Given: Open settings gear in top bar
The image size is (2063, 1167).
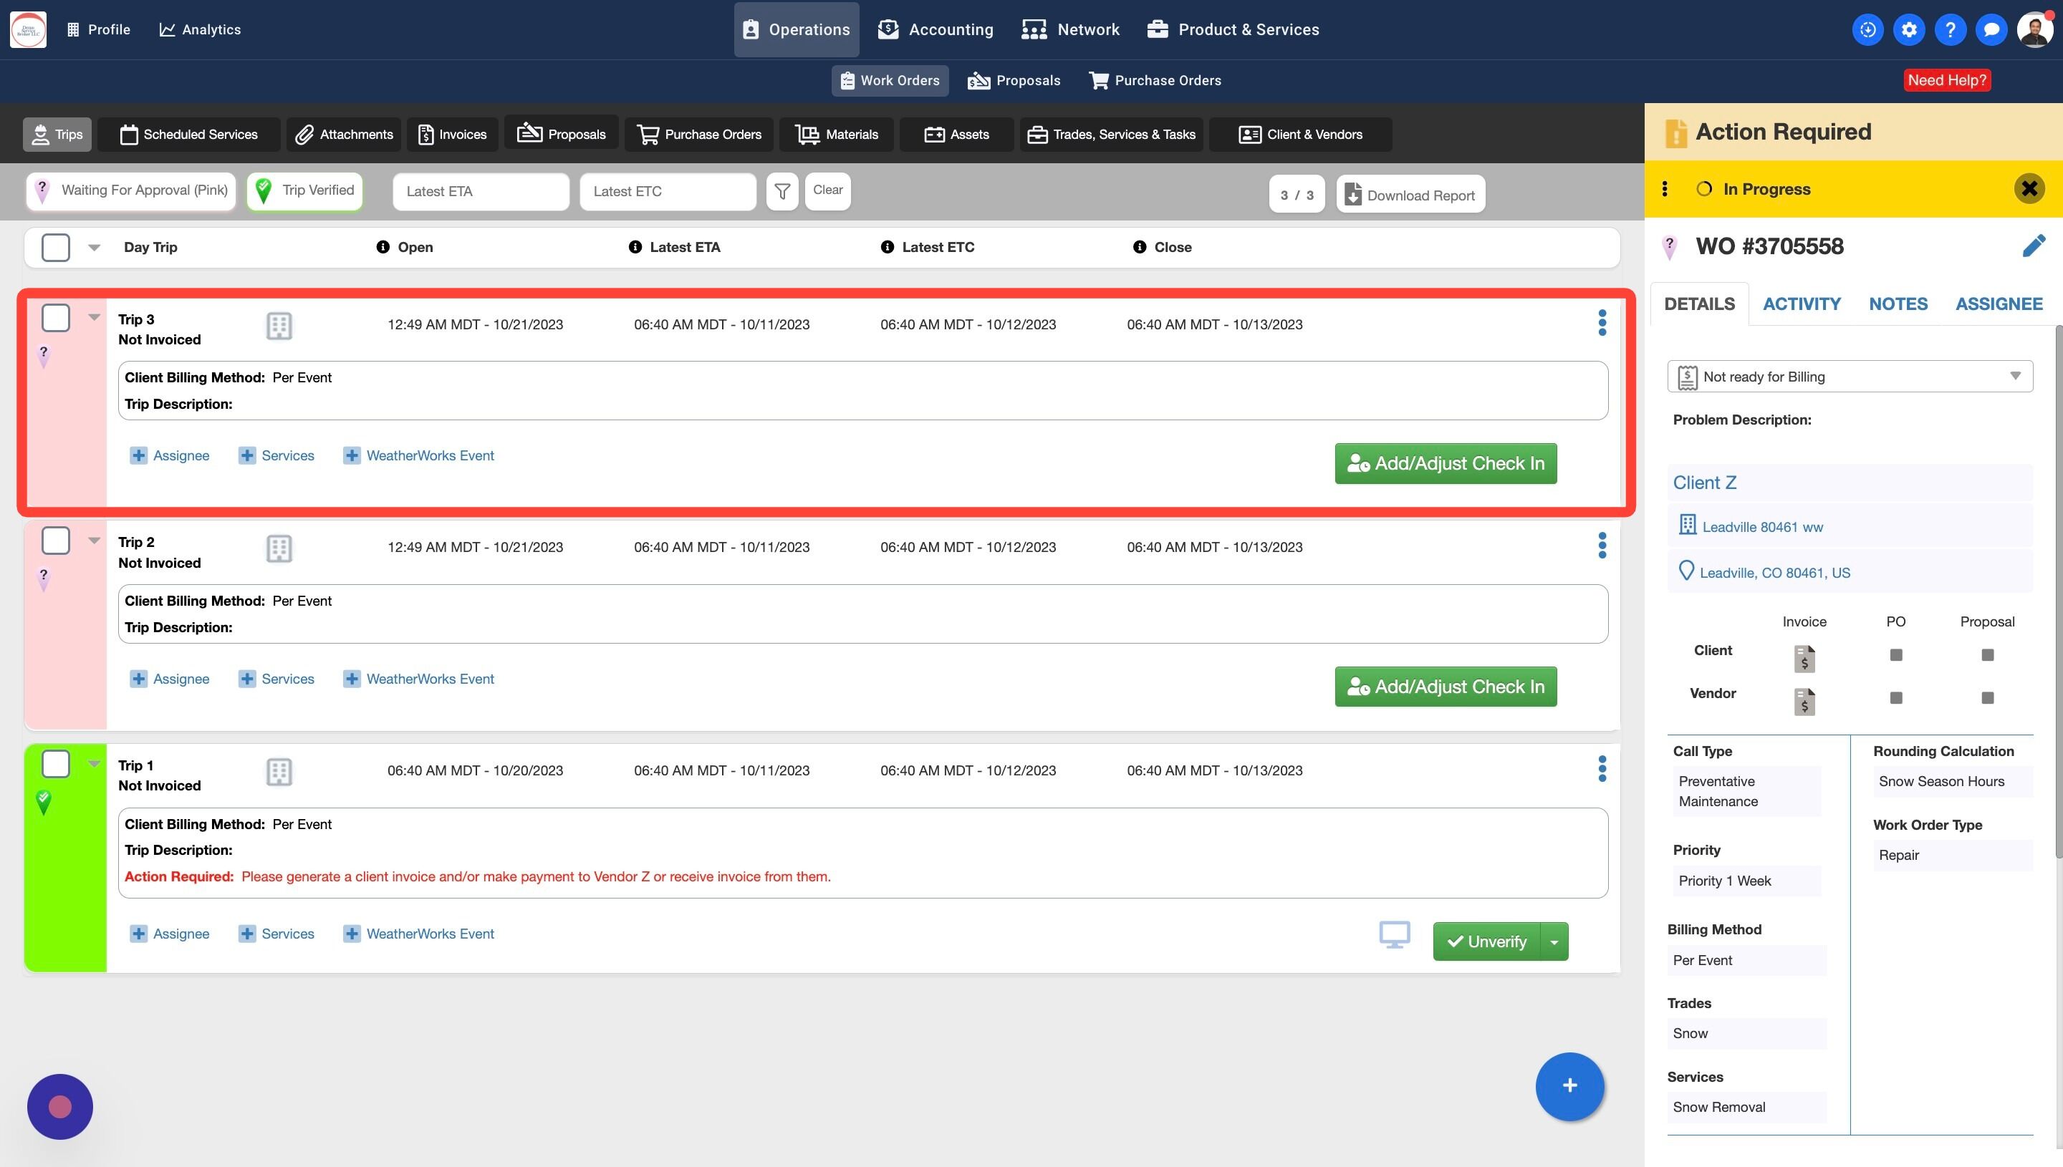Looking at the screenshot, I should (x=1909, y=29).
